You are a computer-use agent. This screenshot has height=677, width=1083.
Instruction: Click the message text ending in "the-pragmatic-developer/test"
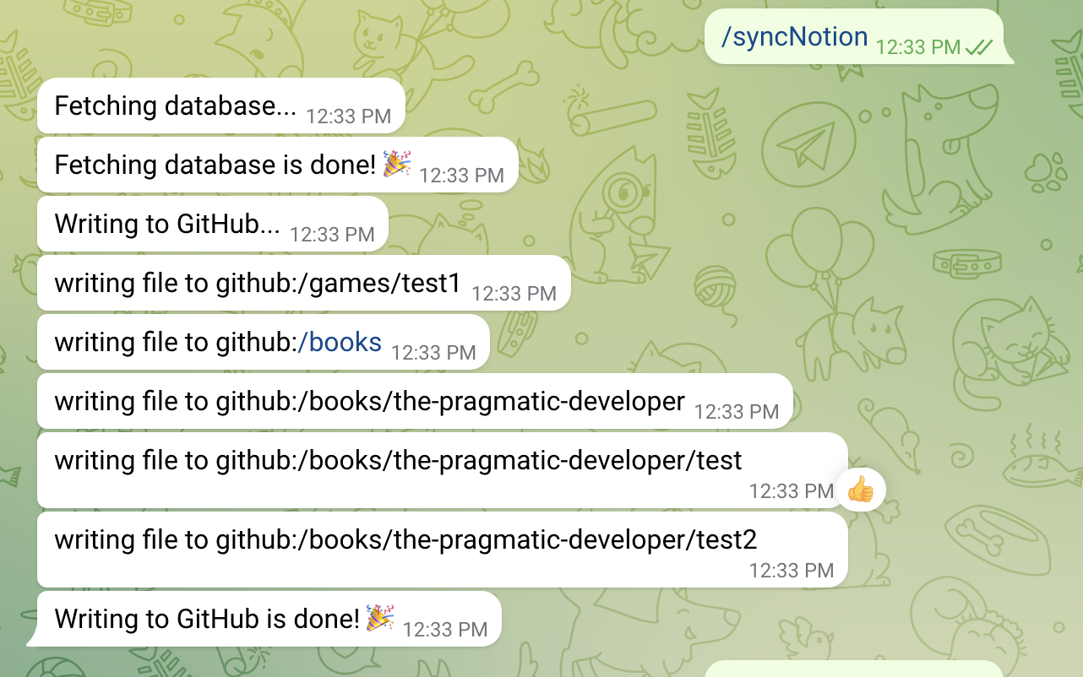[x=398, y=460]
